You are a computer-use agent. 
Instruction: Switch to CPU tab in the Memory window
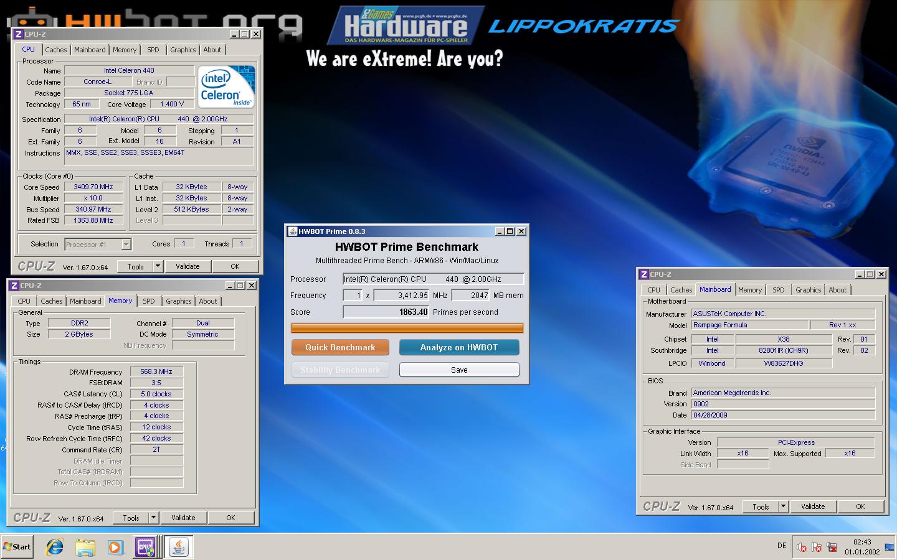coord(24,301)
